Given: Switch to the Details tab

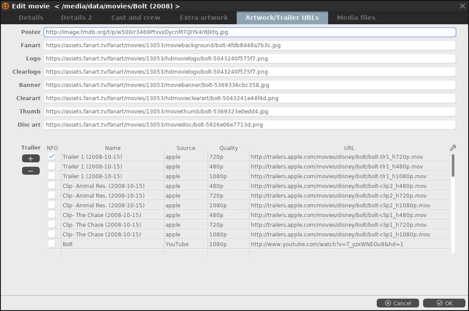Looking at the screenshot, I should (31, 18).
